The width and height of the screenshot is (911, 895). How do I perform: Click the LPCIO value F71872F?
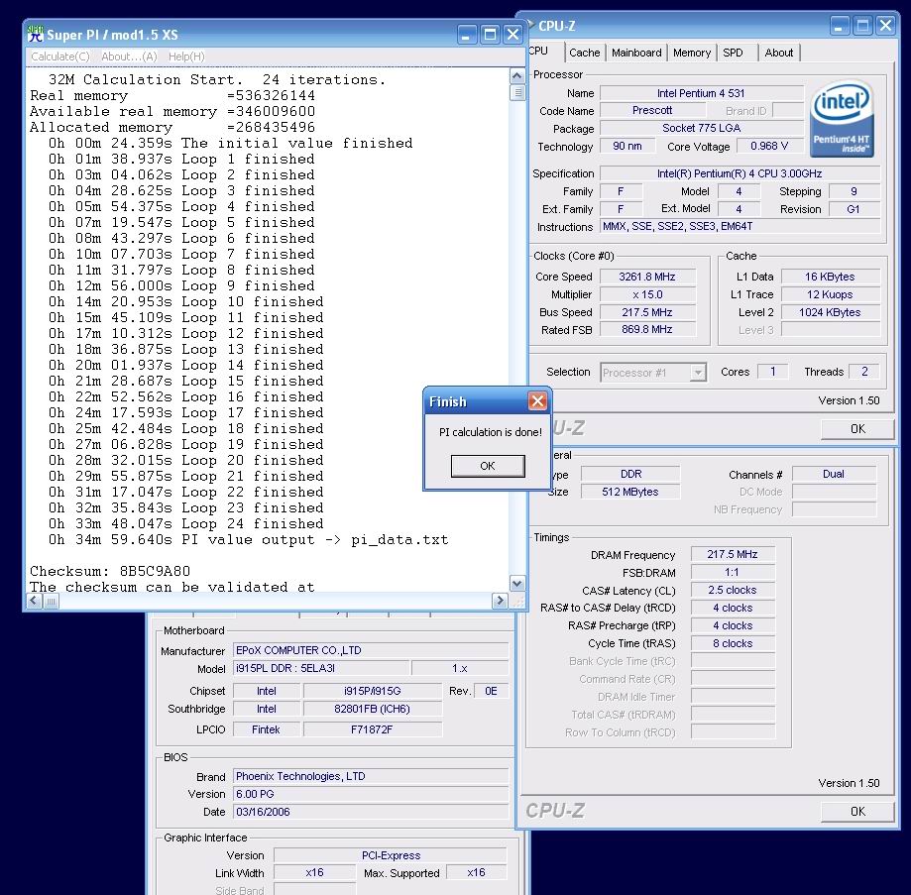373,729
